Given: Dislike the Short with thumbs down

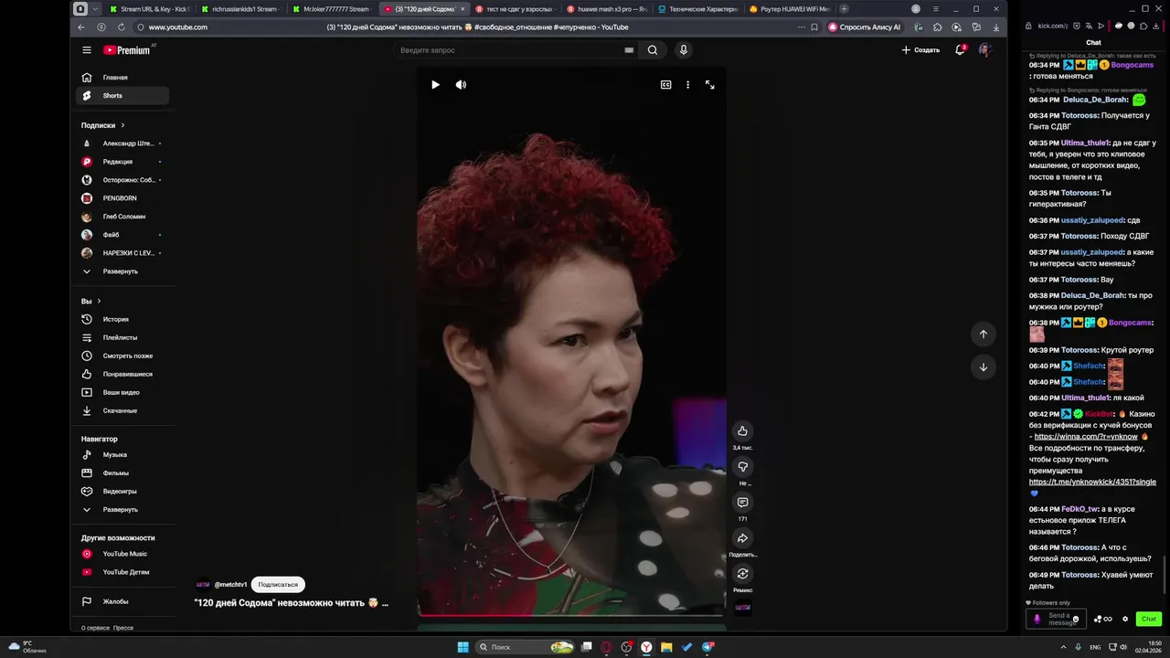Looking at the screenshot, I should [x=742, y=467].
